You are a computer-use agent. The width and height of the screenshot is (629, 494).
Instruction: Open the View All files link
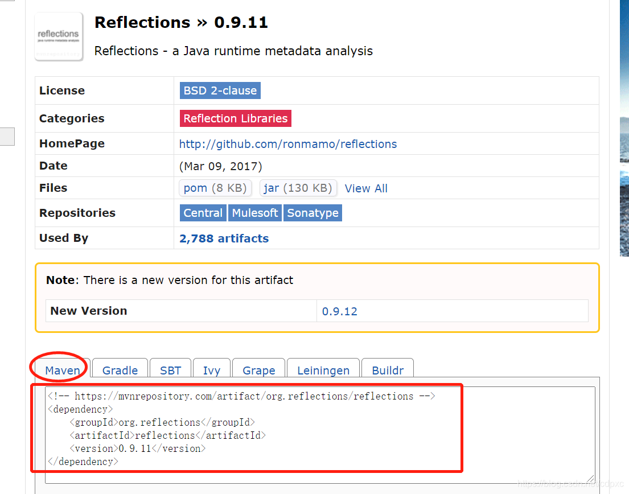[x=366, y=188]
